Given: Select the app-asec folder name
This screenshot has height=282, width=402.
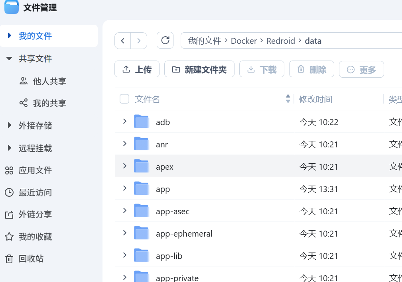Looking at the screenshot, I should [x=173, y=211].
